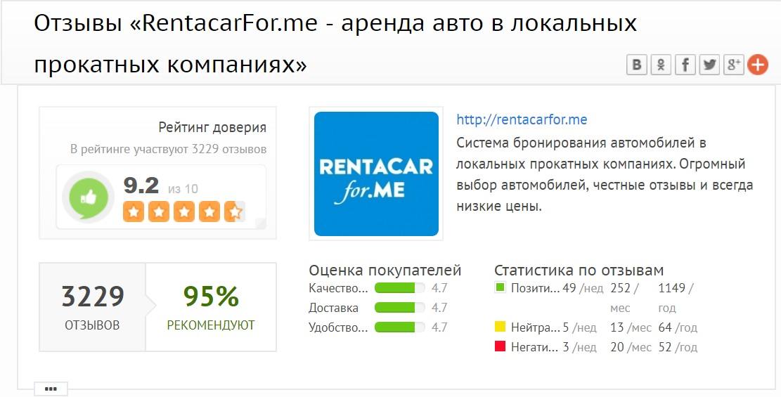The height and width of the screenshot is (397, 781).
Task: Share on Facebook icon
Action: click(685, 65)
